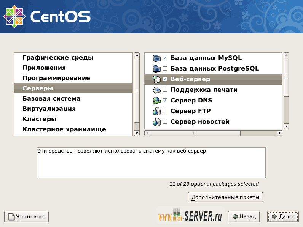Open Дополнительные пакеты dialog
303x227 pixels.
coord(225,197)
